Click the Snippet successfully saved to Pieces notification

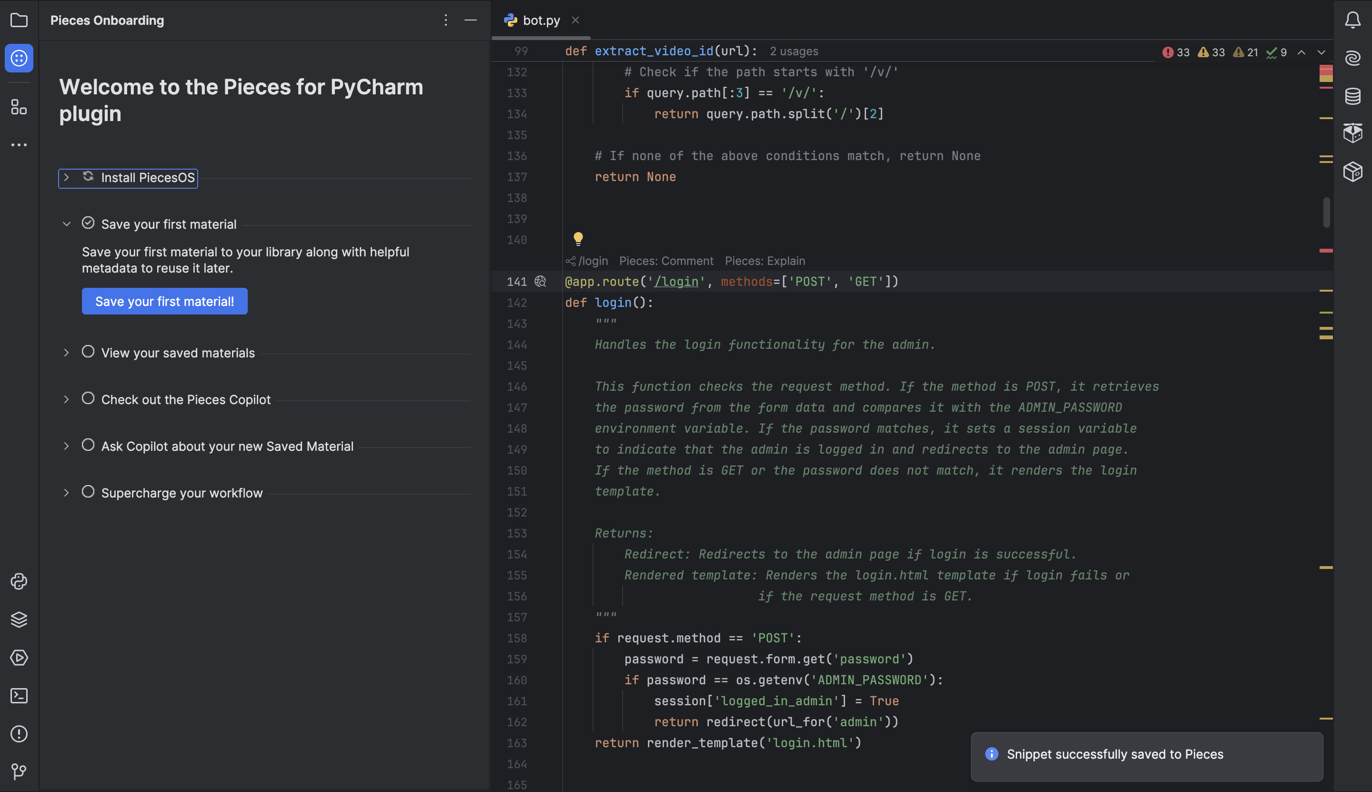(1147, 756)
